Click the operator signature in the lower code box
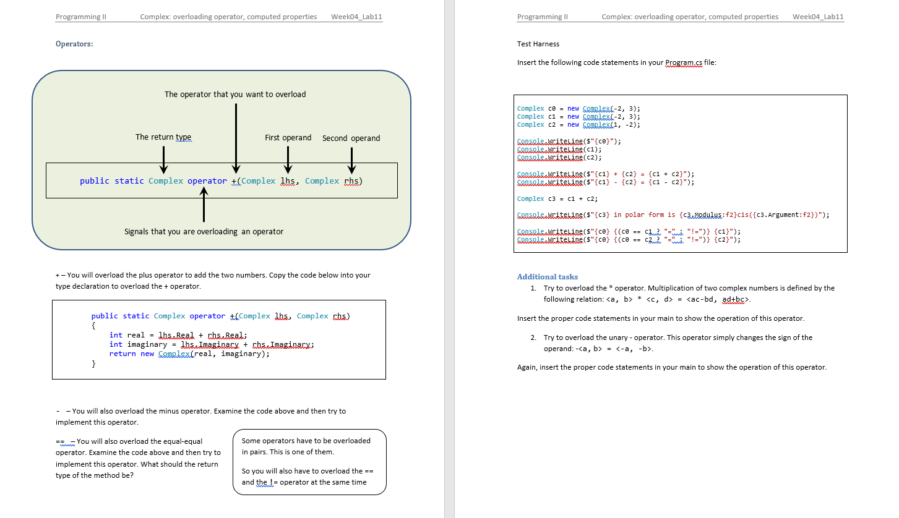This screenshot has width=899, height=518. pyautogui.click(x=220, y=316)
